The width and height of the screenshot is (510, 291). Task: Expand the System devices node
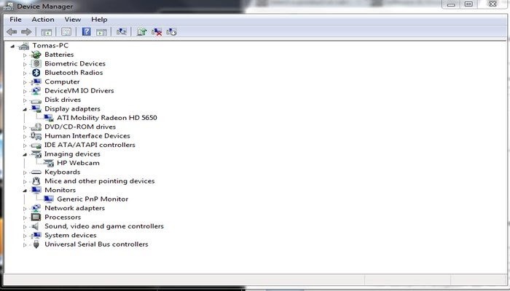25,236
